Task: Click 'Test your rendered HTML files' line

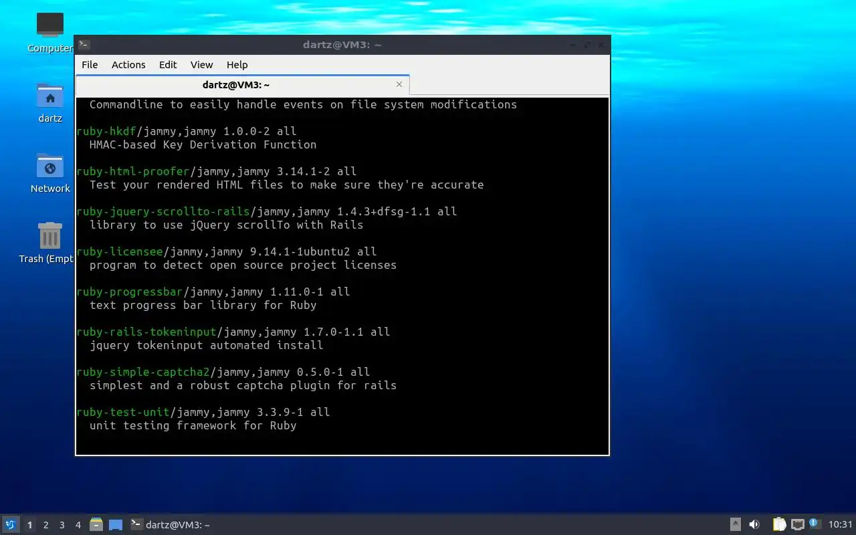Action: (287, 185)
